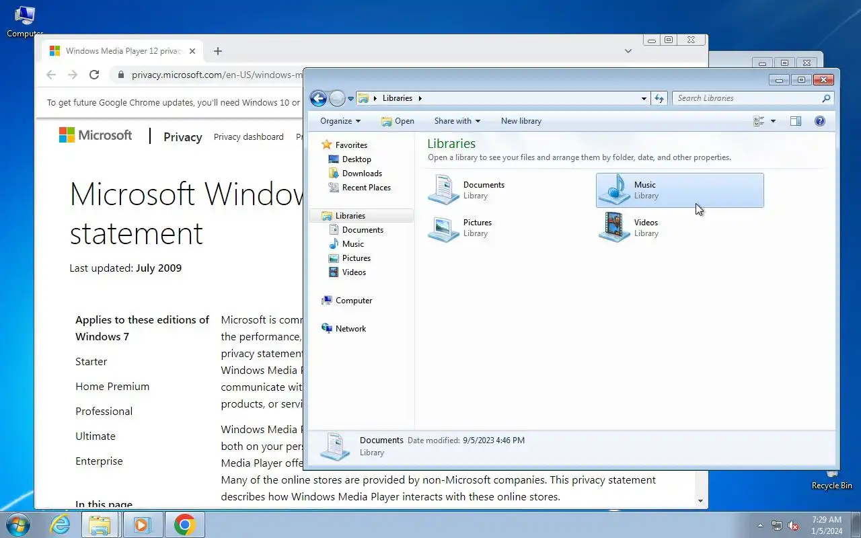Click the Chrome Forward button
The width and height of the screenshot is (861, 538).
pos(73,75)
